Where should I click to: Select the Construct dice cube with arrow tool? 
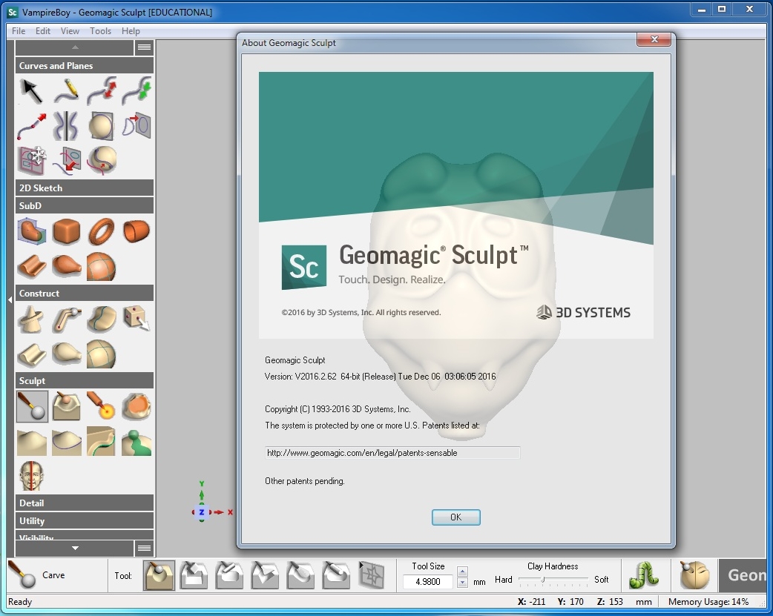tap(136, 319)
